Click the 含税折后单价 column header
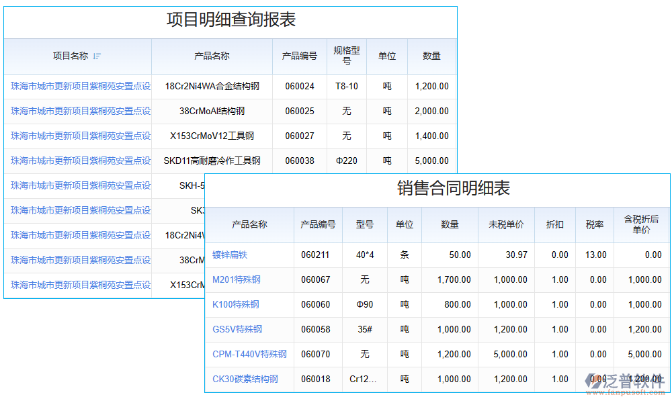Screen dimensions: 672x403 (640, 226)
